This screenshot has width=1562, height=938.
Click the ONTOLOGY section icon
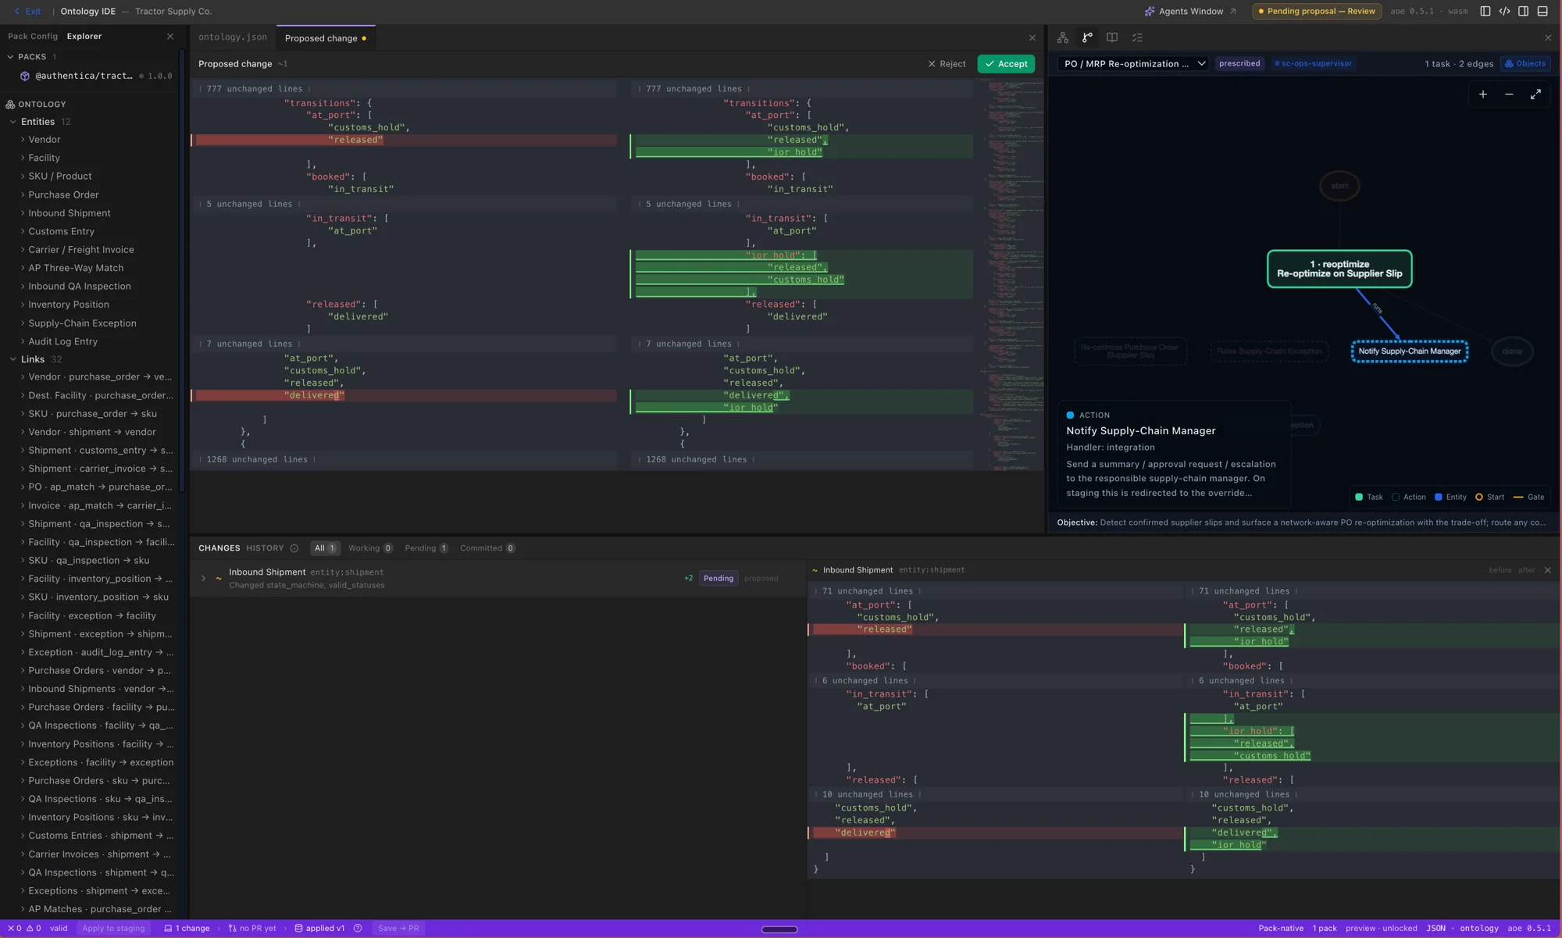click(10, 104)
